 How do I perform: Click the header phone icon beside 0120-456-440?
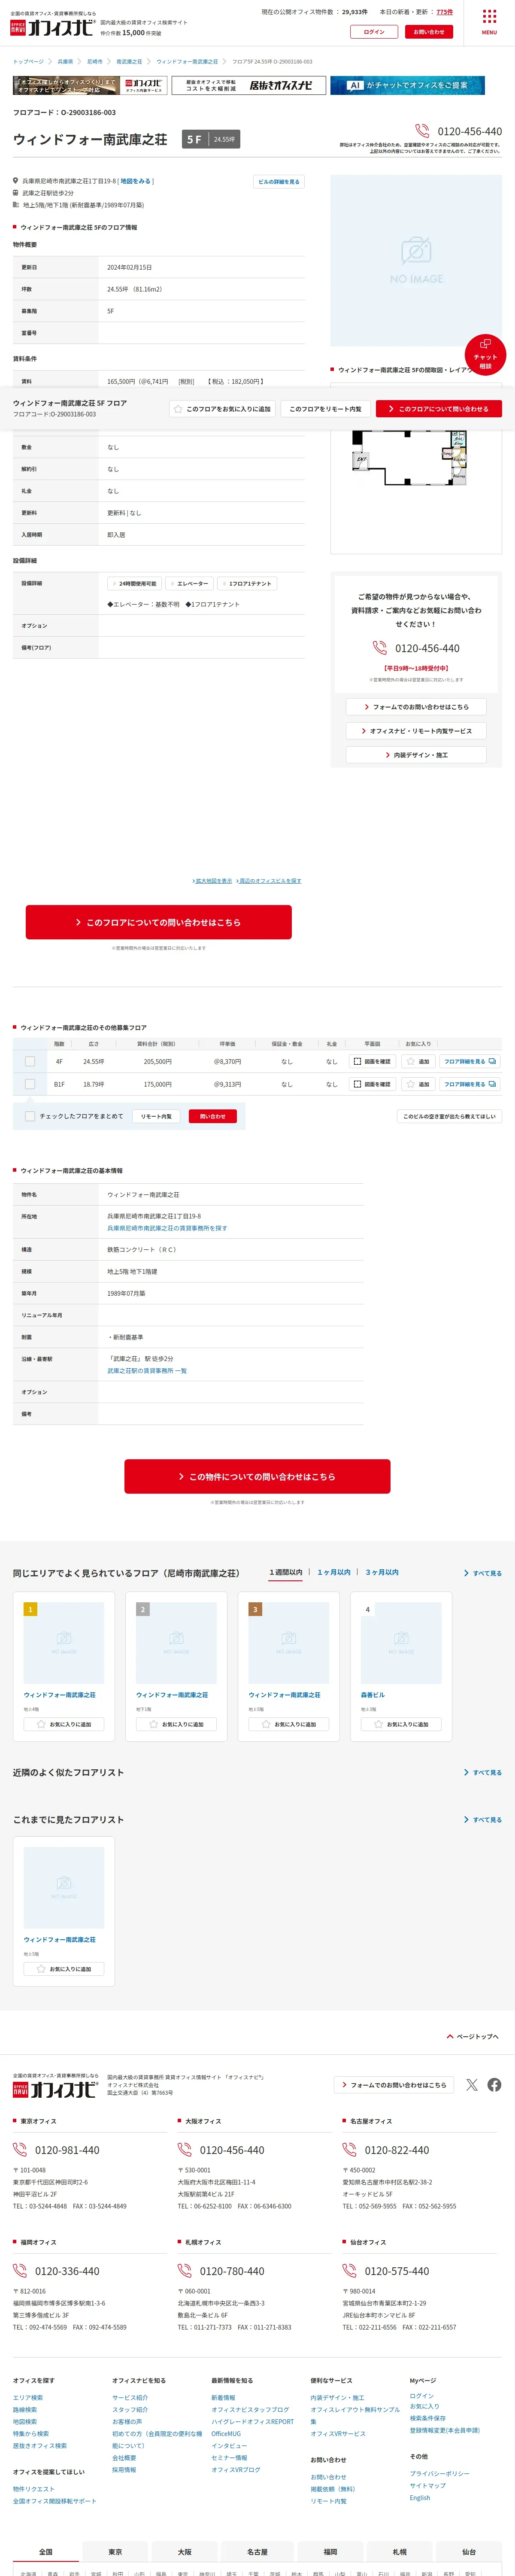[x=422, y=131]
